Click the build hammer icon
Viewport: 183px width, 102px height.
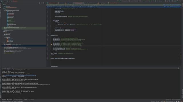click(x=118, y=1)
